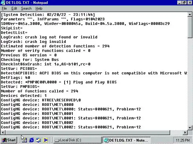This screenshot has height=144, width=193.
Task: Click the 11:25 PM system clock
Action: click(x=182, y=140)
